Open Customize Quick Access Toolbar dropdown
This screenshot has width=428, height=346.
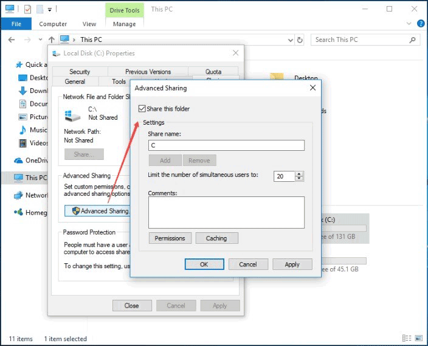coord(50,10)
